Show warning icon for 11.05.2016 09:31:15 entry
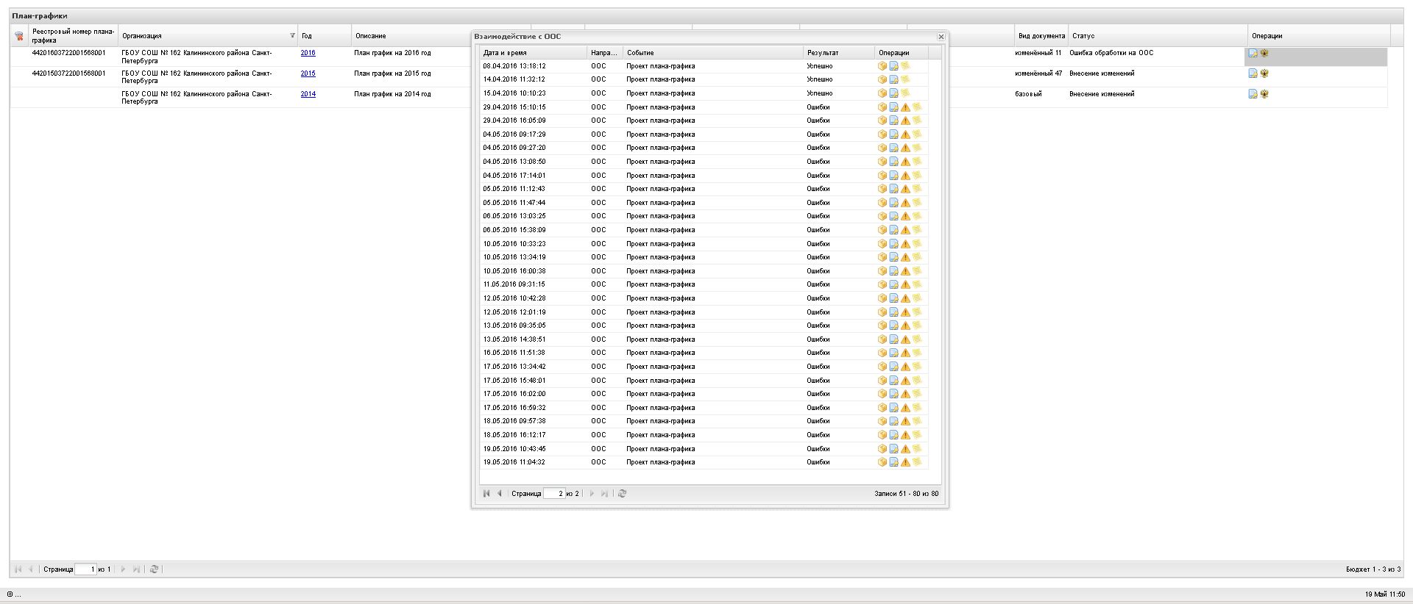 905,284
